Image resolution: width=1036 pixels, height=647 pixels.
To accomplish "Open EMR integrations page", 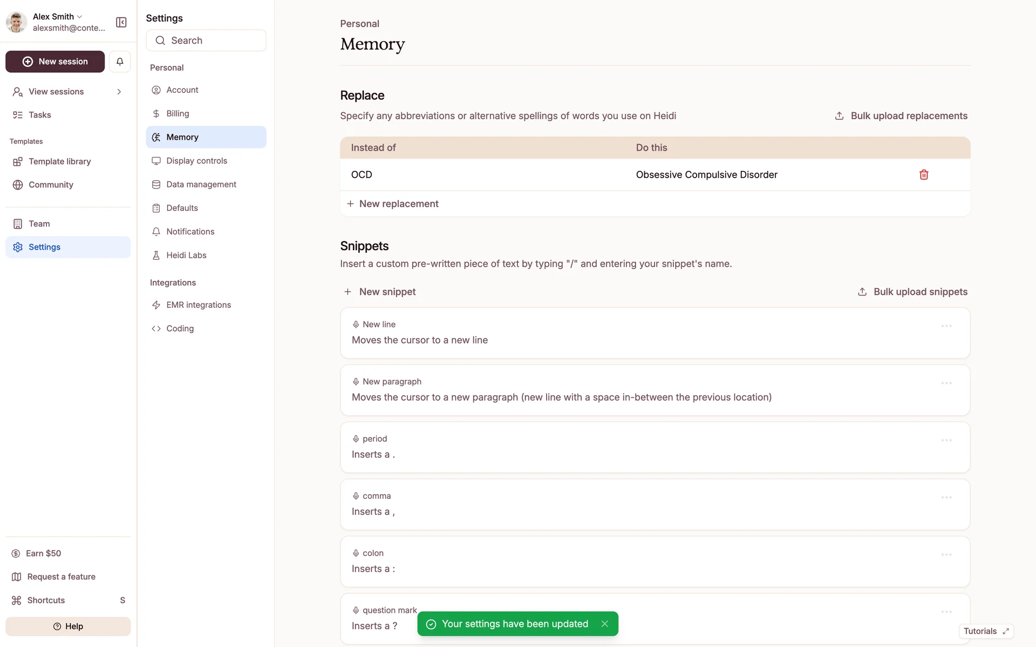I will [x=198, y=305].
